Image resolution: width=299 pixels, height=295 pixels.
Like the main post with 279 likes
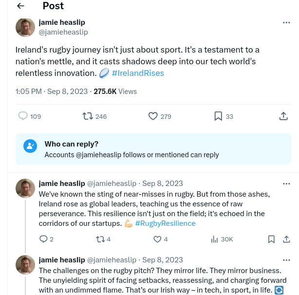coord(153,116)
